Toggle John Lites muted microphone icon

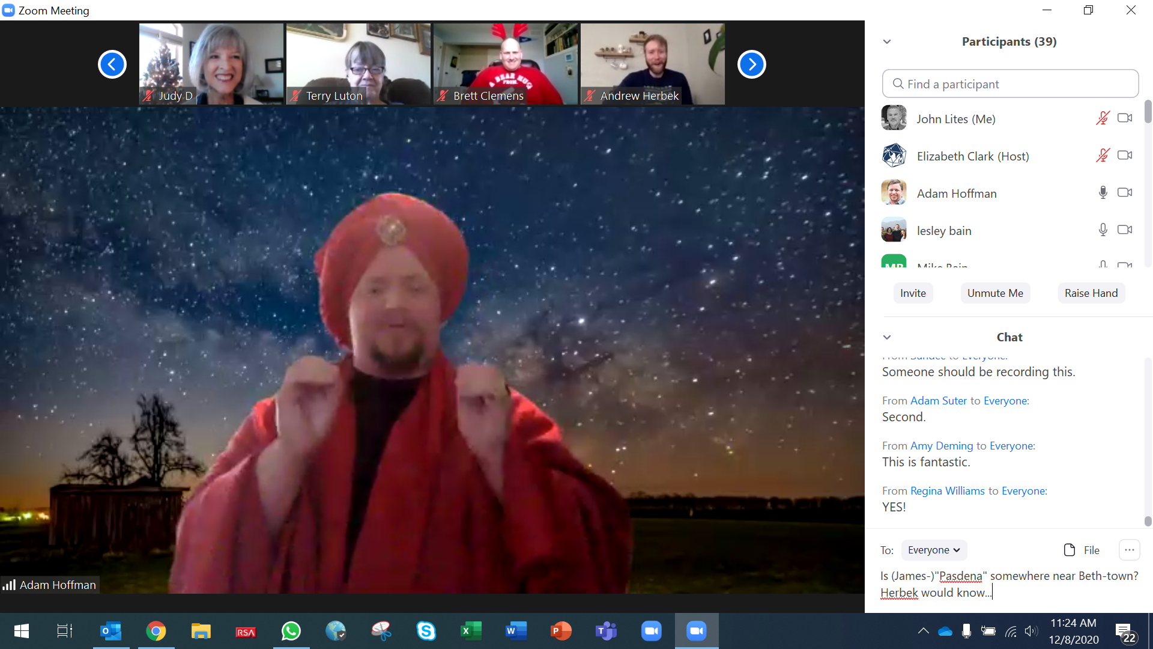[1103, 118]
